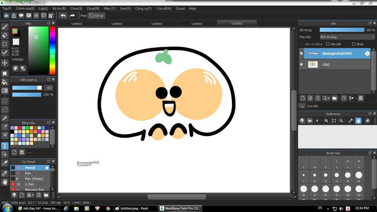
Task: Adjust the Độ trong opacity slider
Action: (342, 30)
